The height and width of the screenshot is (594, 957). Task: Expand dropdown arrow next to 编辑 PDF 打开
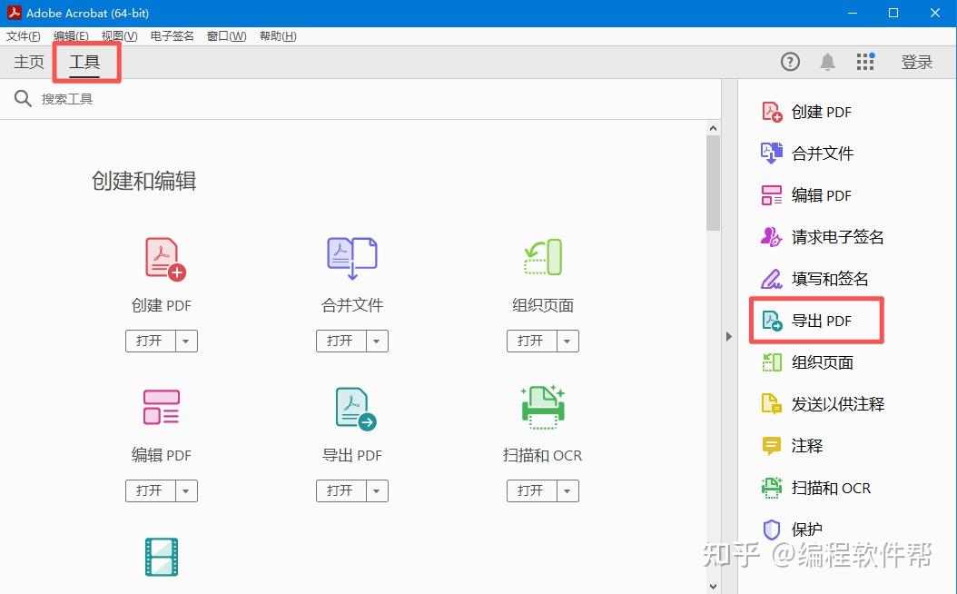[x=186, y=490]
